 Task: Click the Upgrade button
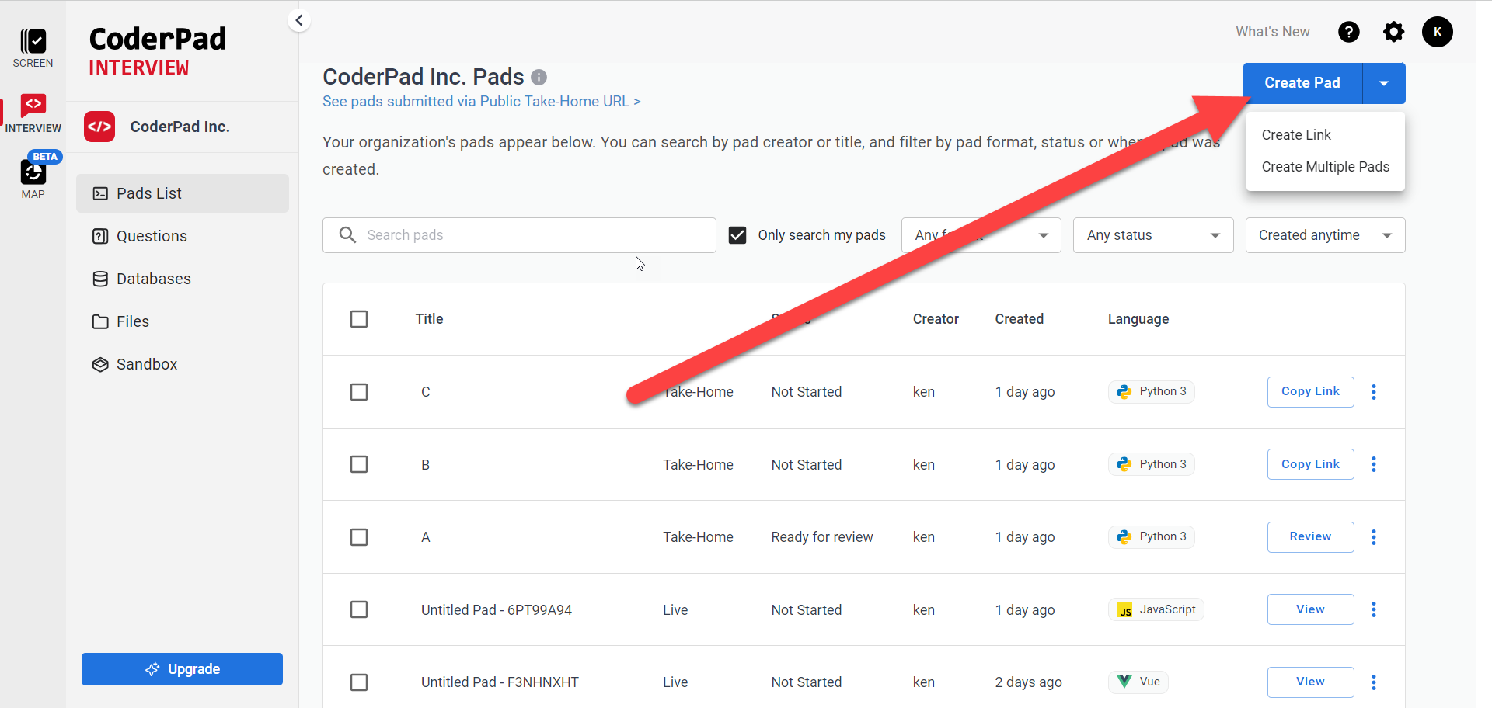click(x=182, y=669)
